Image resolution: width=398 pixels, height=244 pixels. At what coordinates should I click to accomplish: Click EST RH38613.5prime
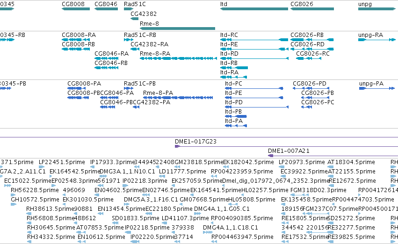click(50, 209)
